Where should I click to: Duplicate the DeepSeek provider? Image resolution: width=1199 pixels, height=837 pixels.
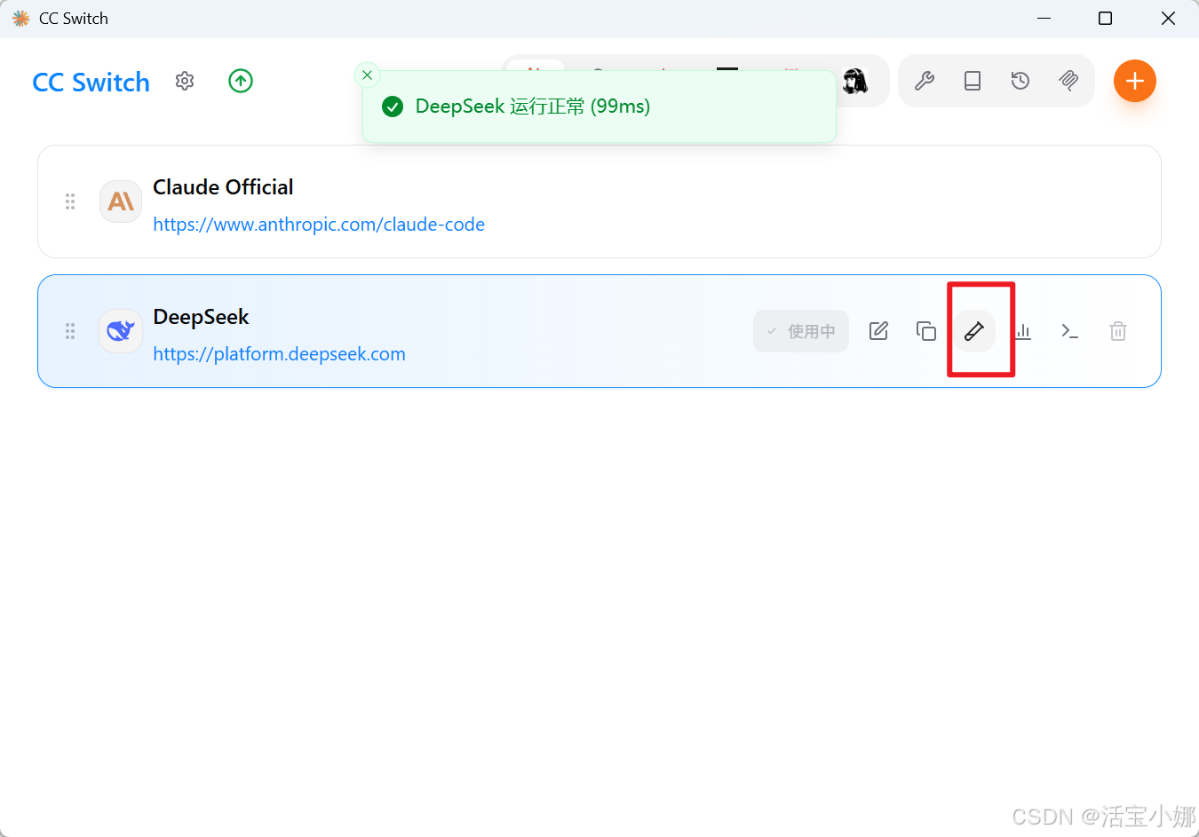click(x=926, y=331)
